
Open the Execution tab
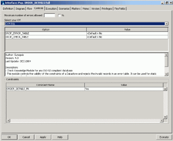[51, 9]
